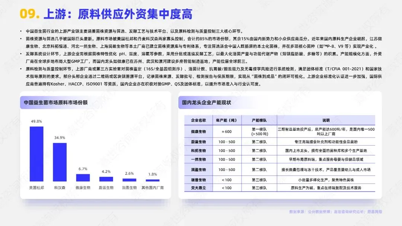Click the description '早期布局原料端，重点服务母婴与保健品领域'
Screen dimensions: 402x226
(326, 159)
